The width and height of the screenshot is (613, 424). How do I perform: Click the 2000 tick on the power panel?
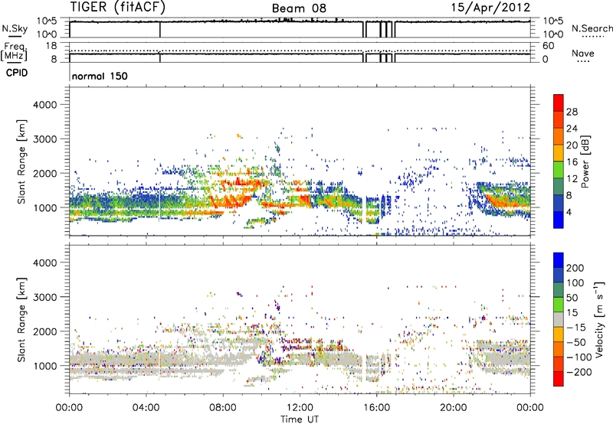pos(44,173)
